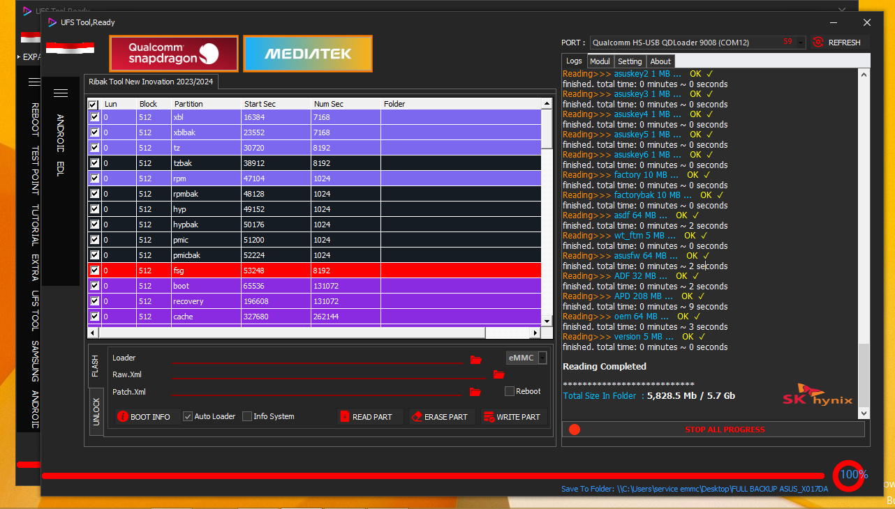Click the log panel scroll up arrow

[864, 75]
